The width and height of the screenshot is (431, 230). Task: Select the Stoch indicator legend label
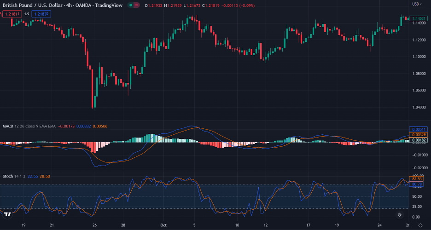point(8,176)
